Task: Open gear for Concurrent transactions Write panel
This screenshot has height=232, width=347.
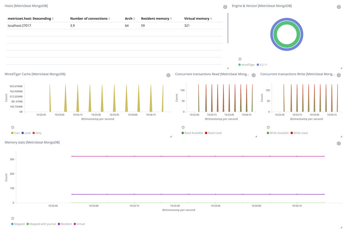Action: [339, 75]
